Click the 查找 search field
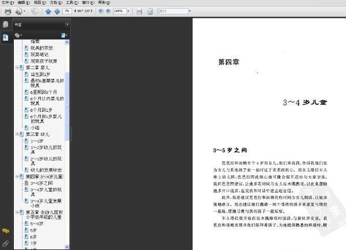Image resolution: width=346 pixels, height=250 pixels. (174, 11)
